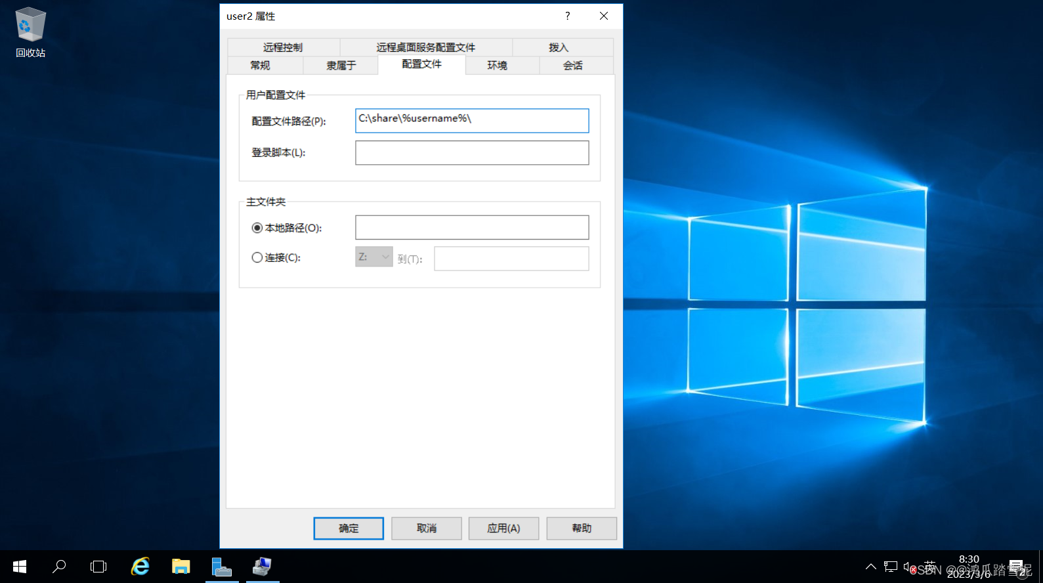This screenshot has width=1043, height=583.
Task: Click the 帮助 button
Action: pos(582,529)
